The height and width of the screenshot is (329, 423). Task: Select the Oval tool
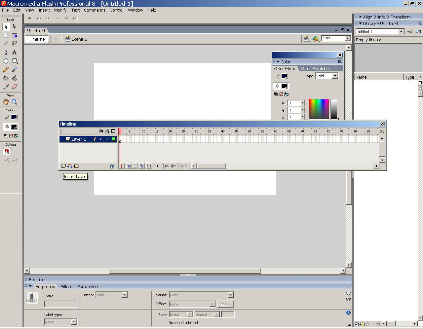point(6,61)
